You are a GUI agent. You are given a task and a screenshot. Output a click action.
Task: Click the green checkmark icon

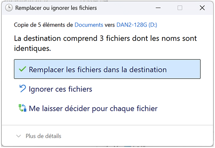[22, 69]
